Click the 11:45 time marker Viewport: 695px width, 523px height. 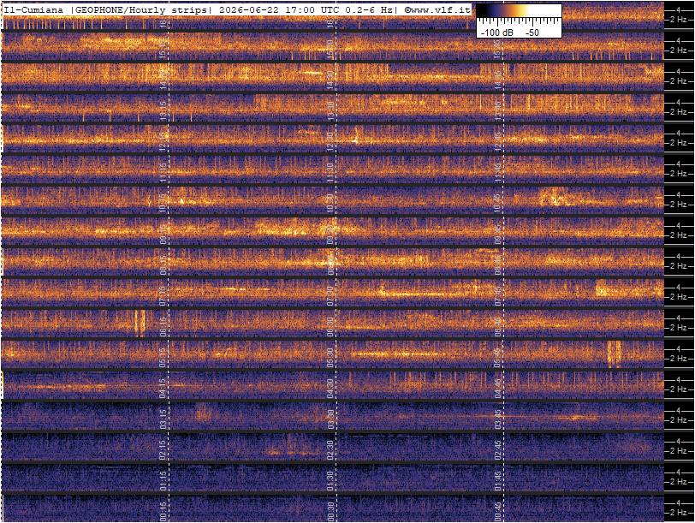pyautogui.click(x=498, y=172)
